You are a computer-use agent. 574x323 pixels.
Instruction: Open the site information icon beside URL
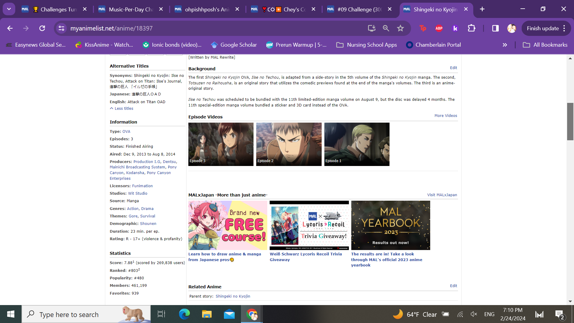pyautogui.click(x=62, y=28)
